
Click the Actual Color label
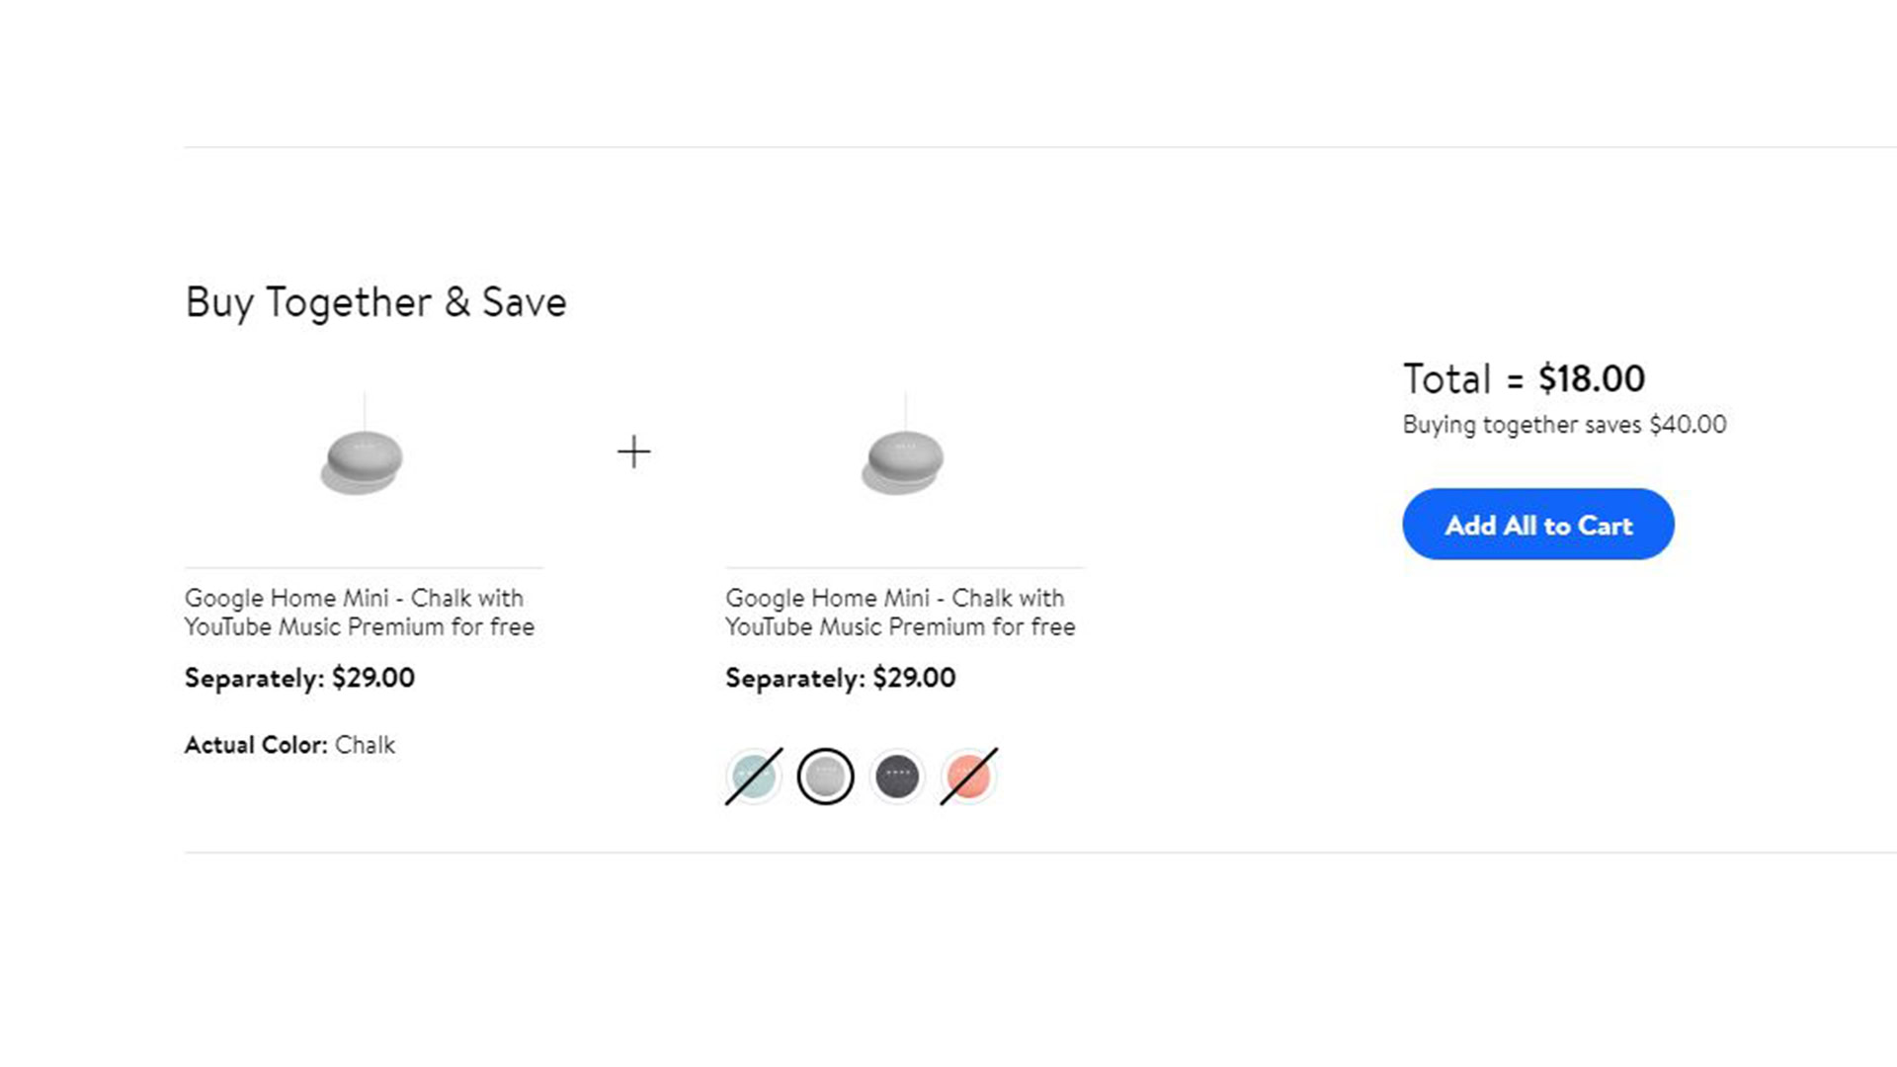[255, 745]
